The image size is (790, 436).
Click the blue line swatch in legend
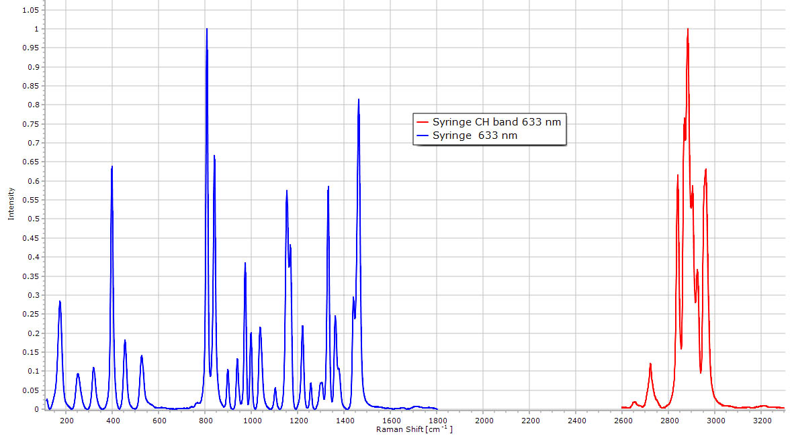[x=423, y=135]
